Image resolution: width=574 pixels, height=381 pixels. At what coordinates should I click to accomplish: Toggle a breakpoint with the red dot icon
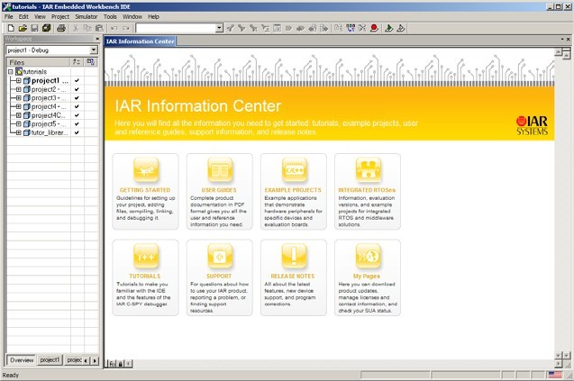tap(374, 28)
